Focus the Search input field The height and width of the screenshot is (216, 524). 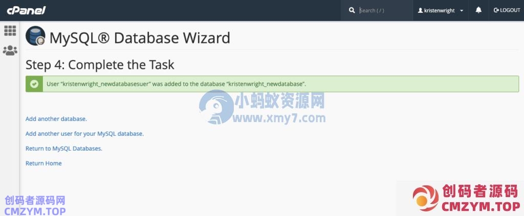coord(384,10)
